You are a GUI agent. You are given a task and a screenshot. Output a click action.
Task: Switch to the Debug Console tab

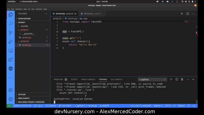point(88,80)
